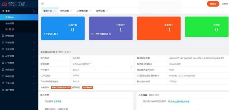Open 系统设置 in the sidebar
Image resolution: width=229 pixels, height=110 pixels.
coord(10,23)
